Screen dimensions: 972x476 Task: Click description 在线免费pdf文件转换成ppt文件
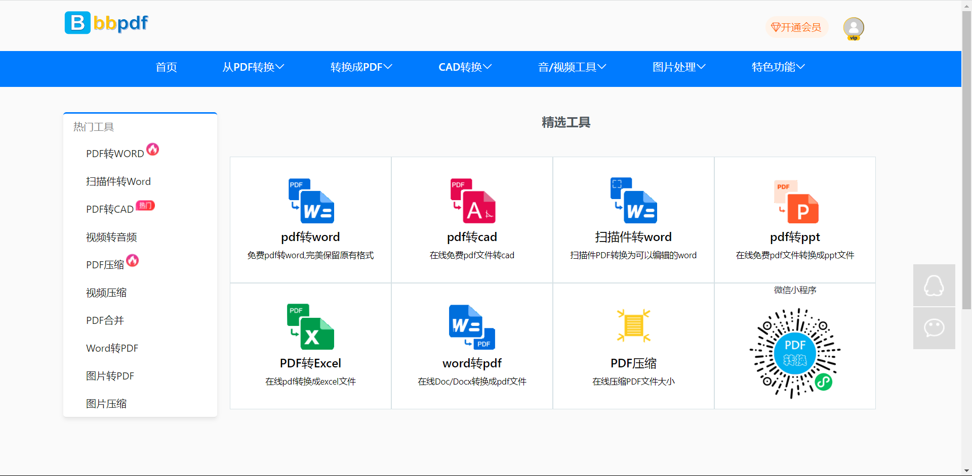click(x=795, y=255)
